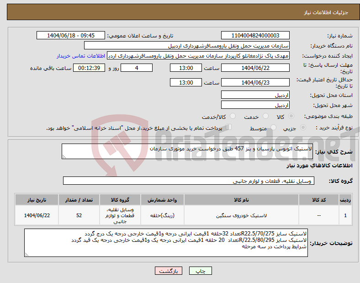Click the شهر محل تحویل field اردبیل
Image resolution: width=360 pixels, height=283 pixels.
tap(255, 105)
